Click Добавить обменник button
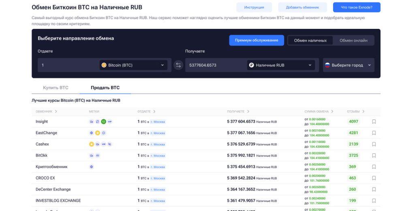Viewport: 415px width, 211px height. (302, 7)
